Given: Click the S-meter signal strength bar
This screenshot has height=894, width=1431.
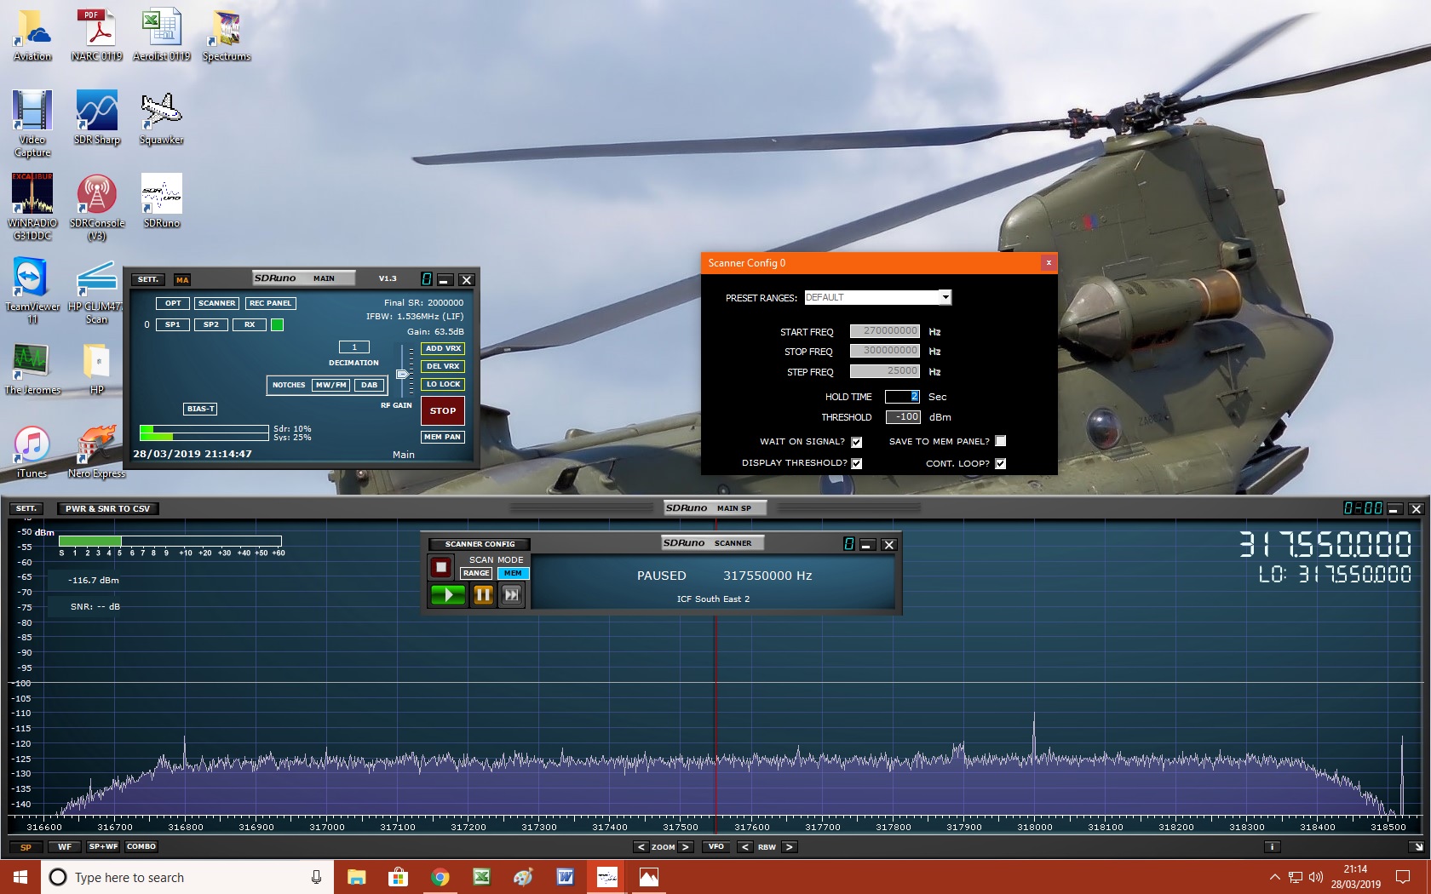Looking at the screenshot, I should (170, 541).
